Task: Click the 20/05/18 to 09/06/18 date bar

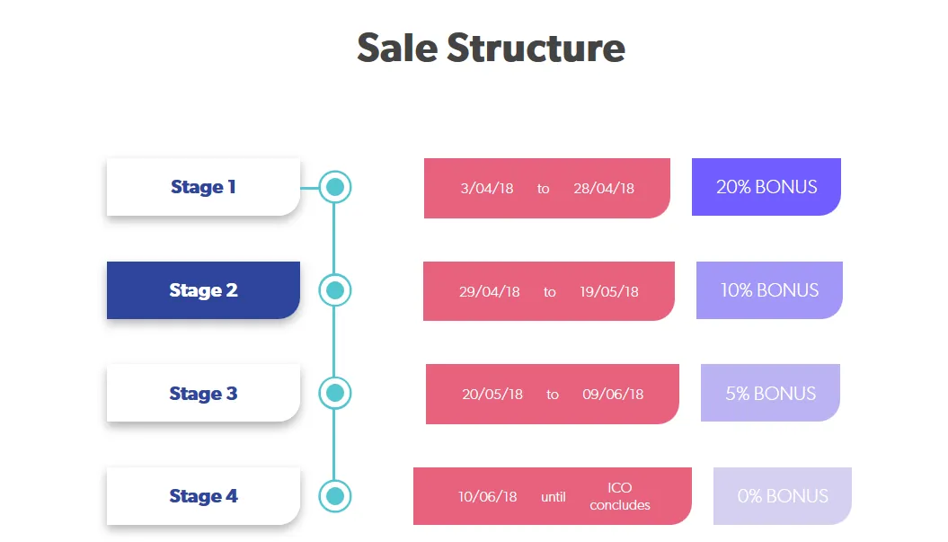Action: (553, 394)
